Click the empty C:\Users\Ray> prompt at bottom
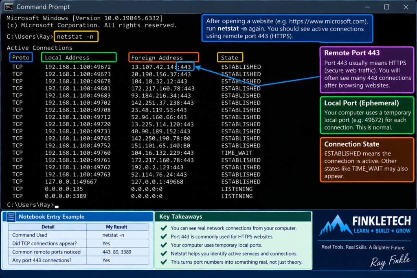Viewport: 417px width, 278px height. [x=33, y=205]
